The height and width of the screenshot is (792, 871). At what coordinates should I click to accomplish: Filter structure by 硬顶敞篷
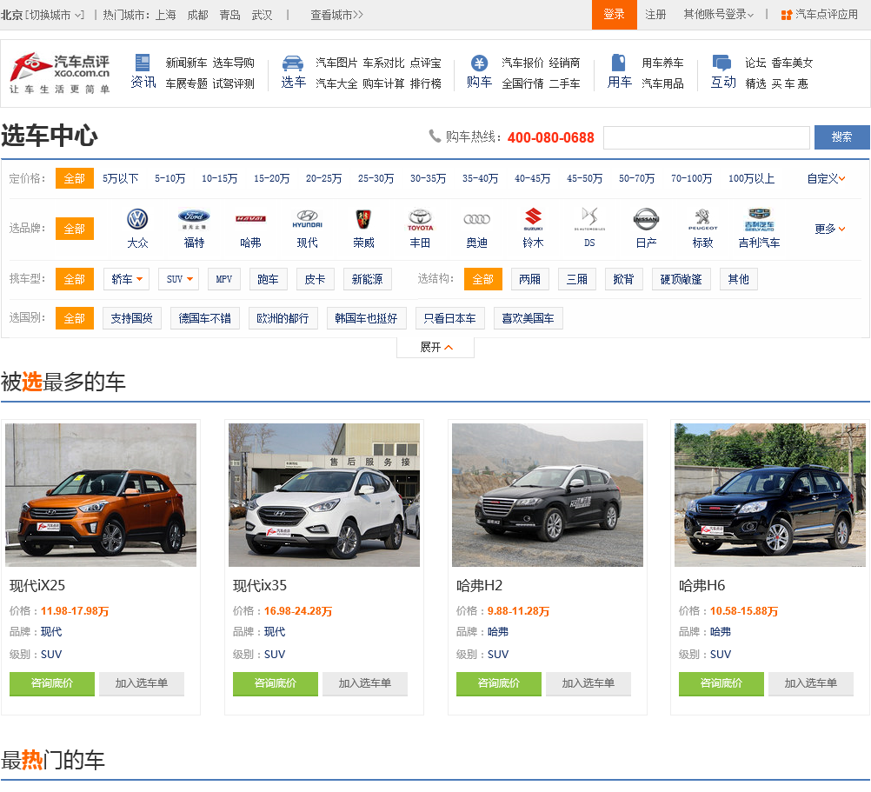point(681,279)
